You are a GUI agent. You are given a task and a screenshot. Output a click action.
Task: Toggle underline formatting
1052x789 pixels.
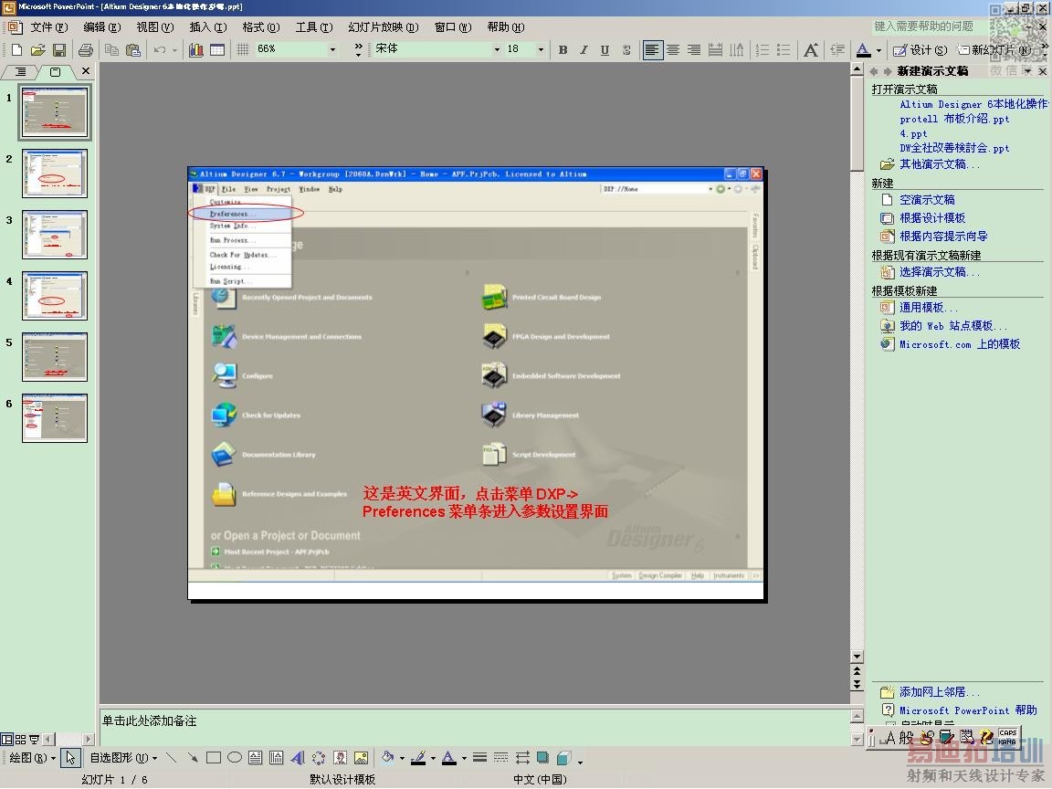pyautogui.click(x=605, y=50)
